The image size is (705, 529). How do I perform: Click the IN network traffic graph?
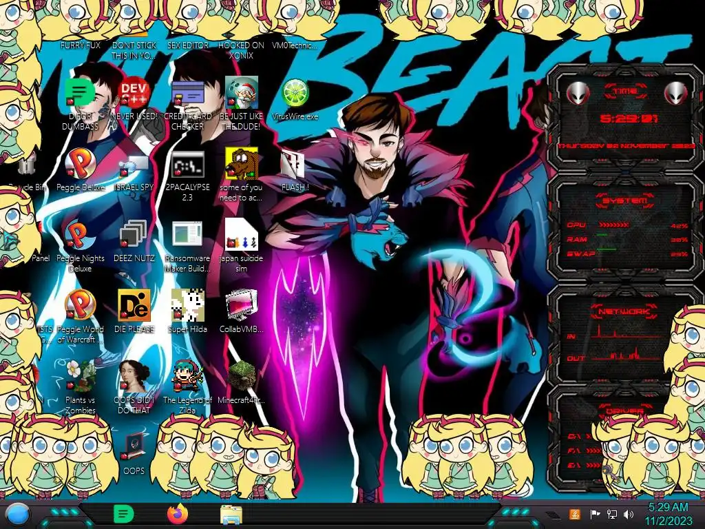point(627,333)
